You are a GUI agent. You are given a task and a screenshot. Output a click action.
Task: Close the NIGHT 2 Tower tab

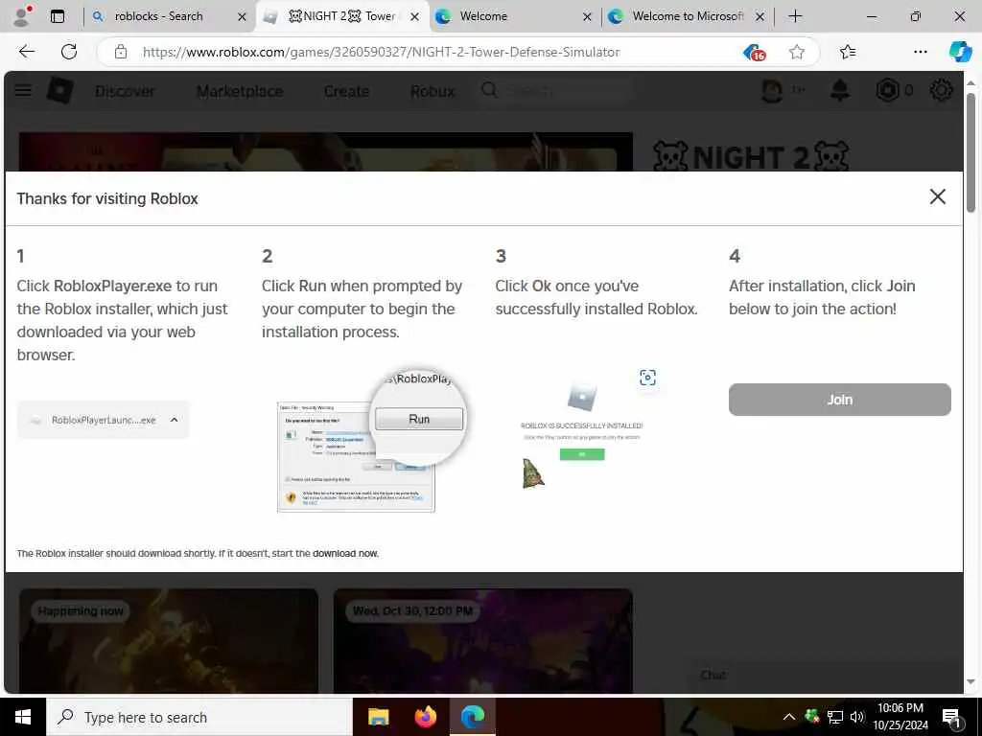click(x=414, y=17)
